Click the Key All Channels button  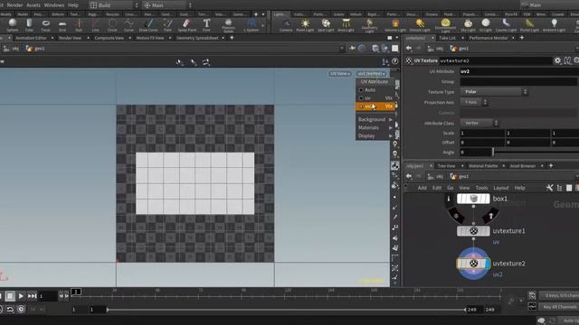(x=559, y=307)
